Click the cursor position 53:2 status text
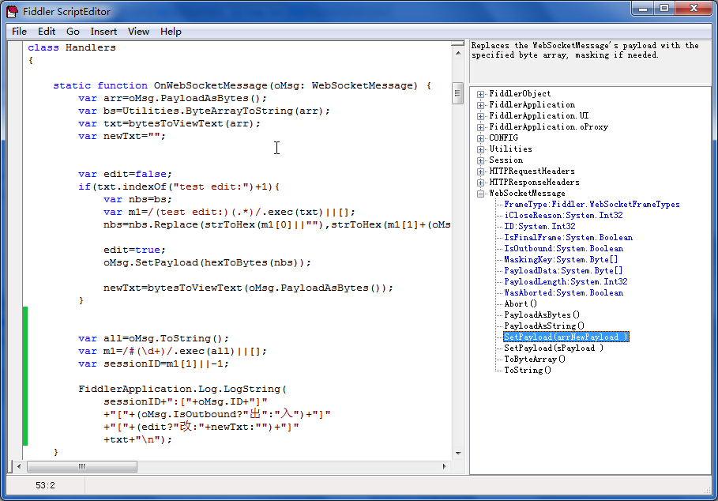 click(x=45, y=485)
